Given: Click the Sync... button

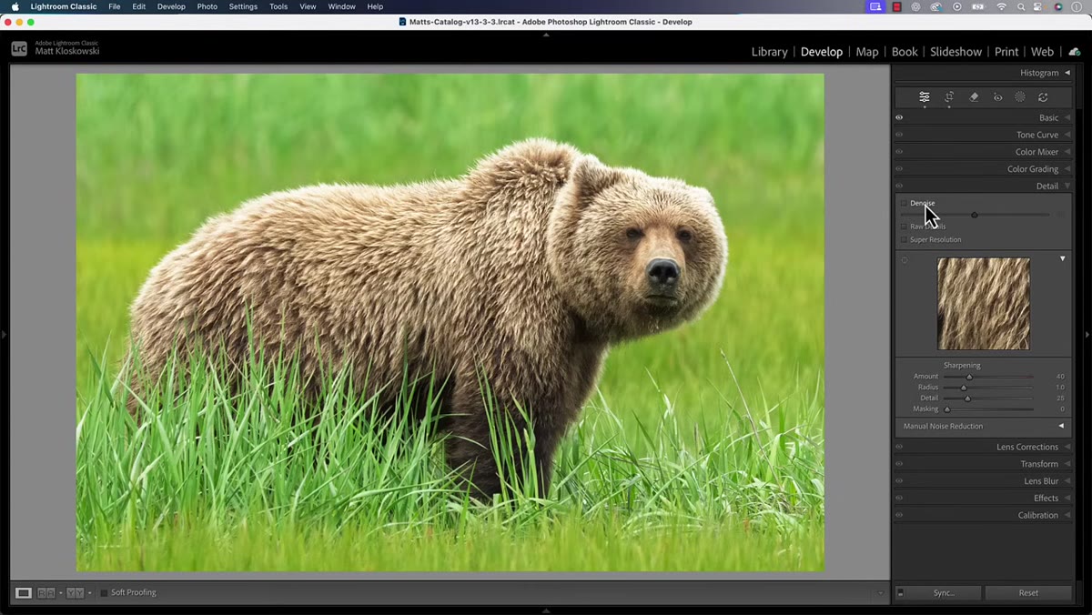Looking at the screenshot, I should pos(944,593).
